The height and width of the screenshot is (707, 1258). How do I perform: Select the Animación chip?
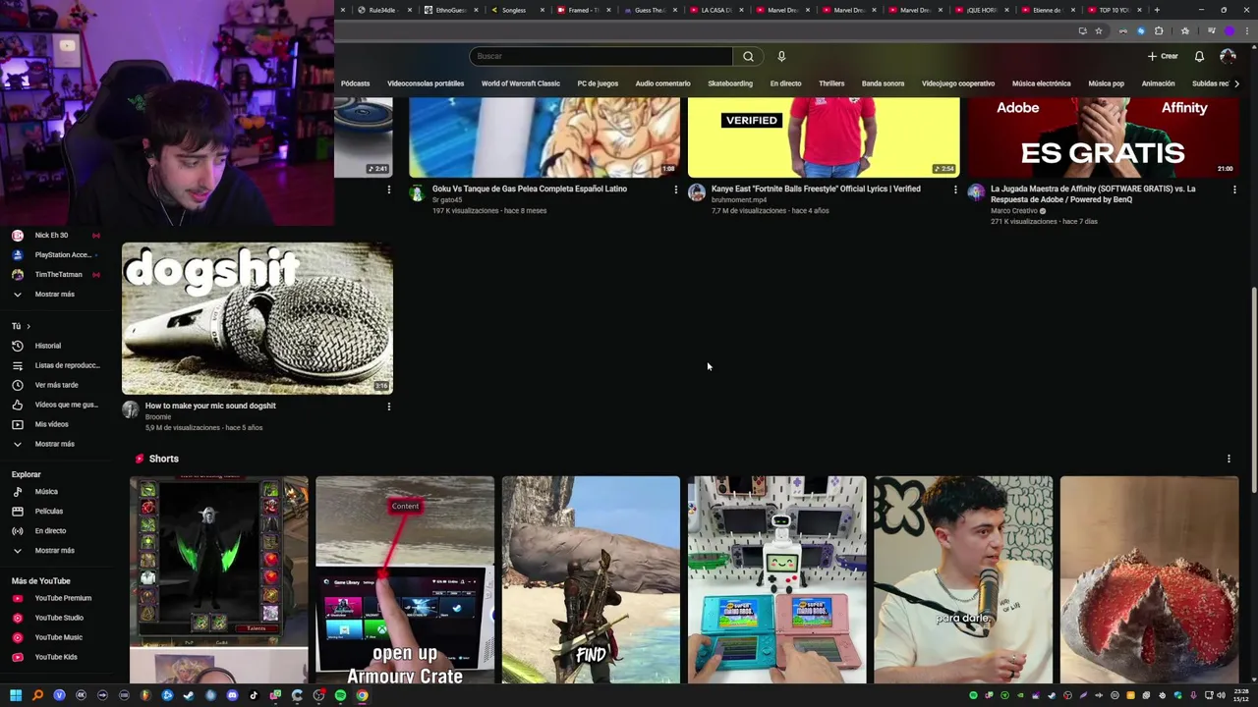tap(1158, 83)
